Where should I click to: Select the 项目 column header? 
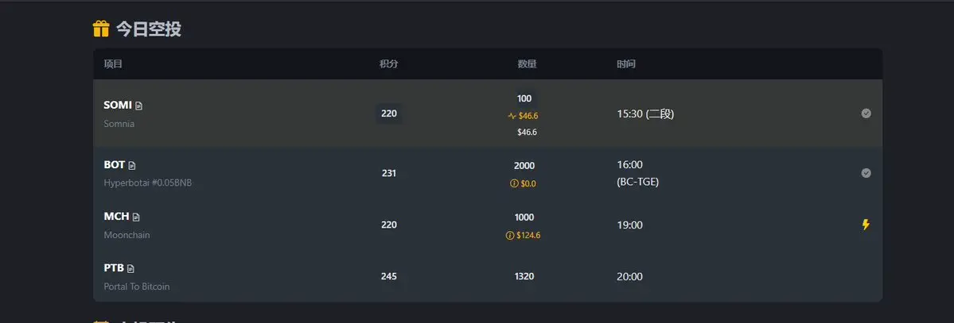tap(113, 63)
